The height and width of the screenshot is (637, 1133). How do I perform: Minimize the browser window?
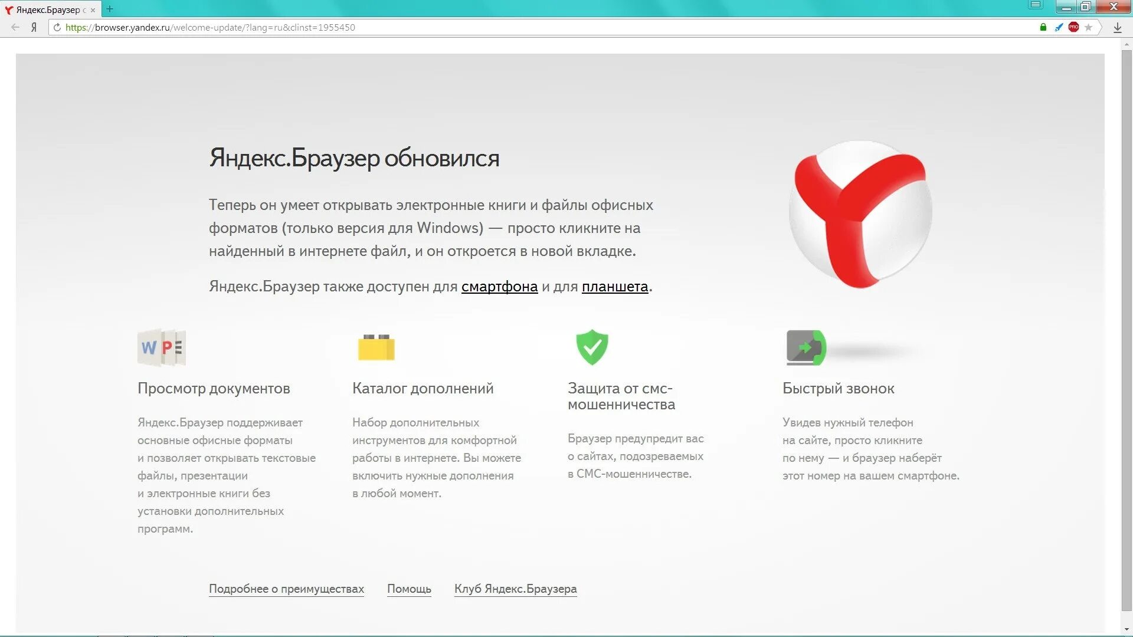click(x=1066, y=6)
